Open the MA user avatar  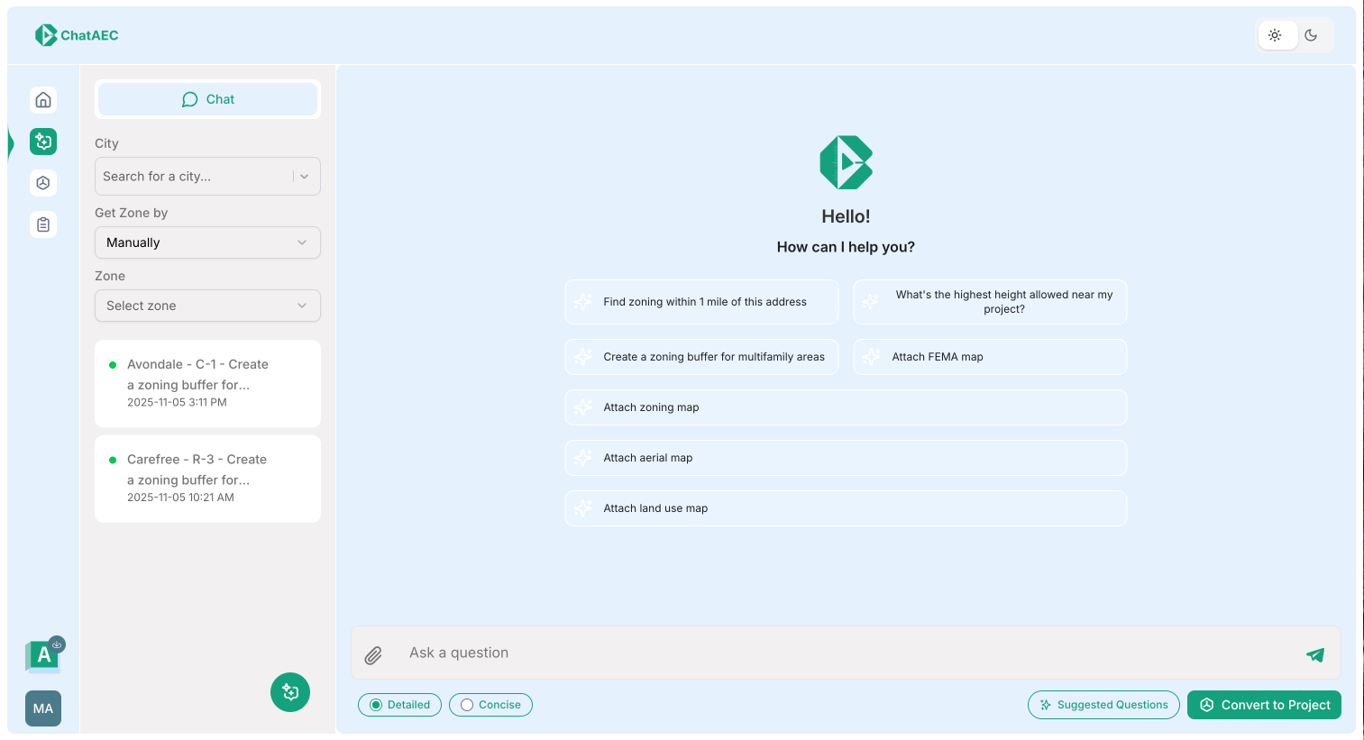(42, 708)
